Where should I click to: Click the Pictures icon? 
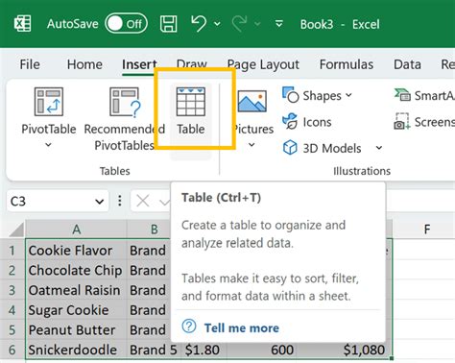point(252,101)
